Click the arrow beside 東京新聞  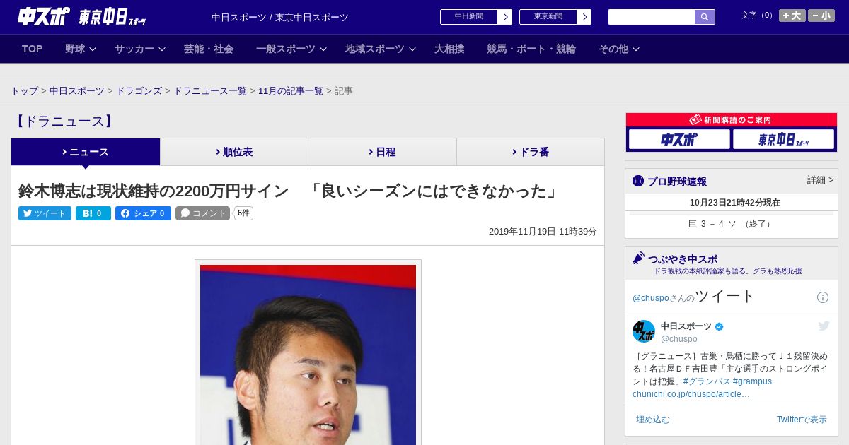pos(584,17)
